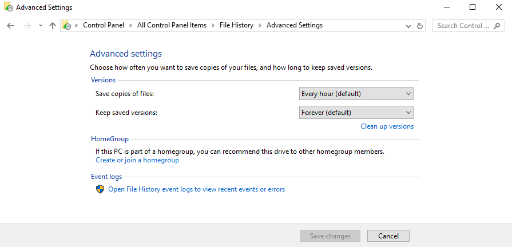Click the refresh address bar icon
Viewport: 512px width, 247px height.
click(x=420, y=26)
